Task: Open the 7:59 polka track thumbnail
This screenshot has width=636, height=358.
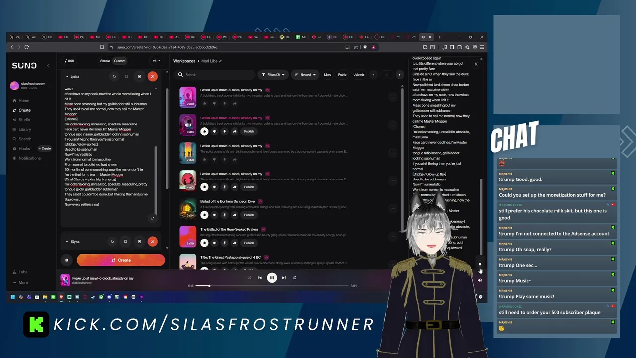Action: [188, 153]
